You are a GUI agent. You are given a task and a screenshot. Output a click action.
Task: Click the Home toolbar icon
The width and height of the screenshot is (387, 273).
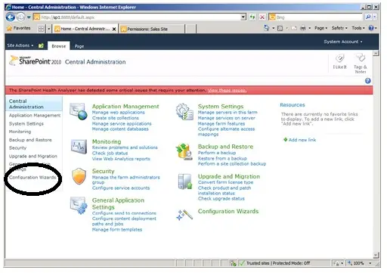[266, 28]
